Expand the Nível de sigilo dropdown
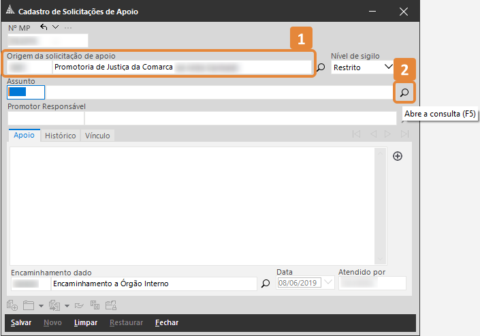 388,67
